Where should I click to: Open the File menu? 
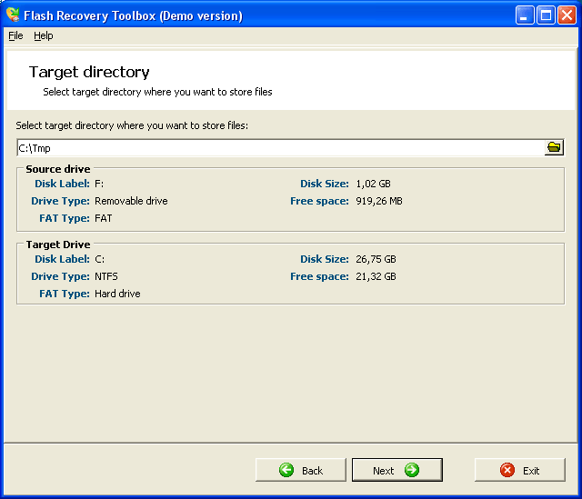coord(15,35)
